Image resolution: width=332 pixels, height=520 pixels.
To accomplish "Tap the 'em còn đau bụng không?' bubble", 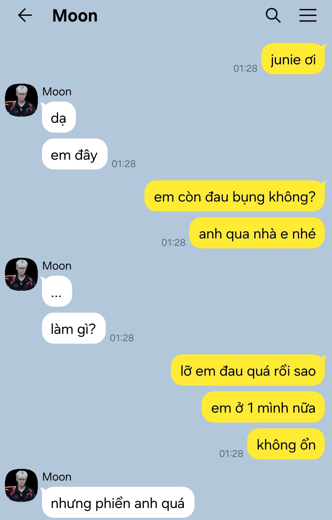I will [235, 196].
